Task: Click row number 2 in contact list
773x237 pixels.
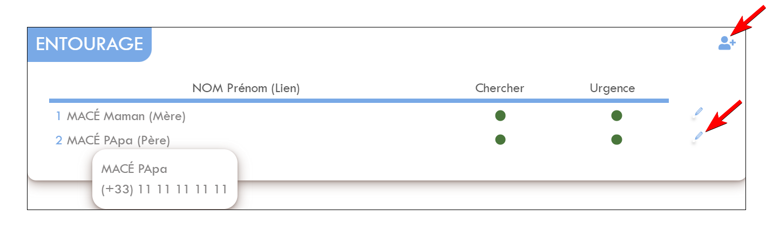Action: click(x=59, y=141)
